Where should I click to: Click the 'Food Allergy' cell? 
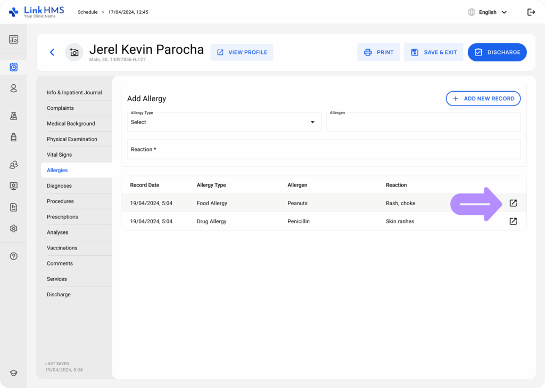tap(212, 203)
